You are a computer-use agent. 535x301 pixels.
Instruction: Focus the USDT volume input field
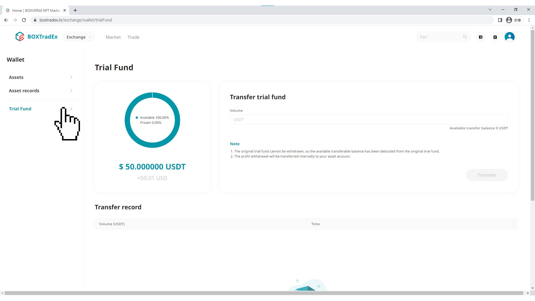point(368,120)
